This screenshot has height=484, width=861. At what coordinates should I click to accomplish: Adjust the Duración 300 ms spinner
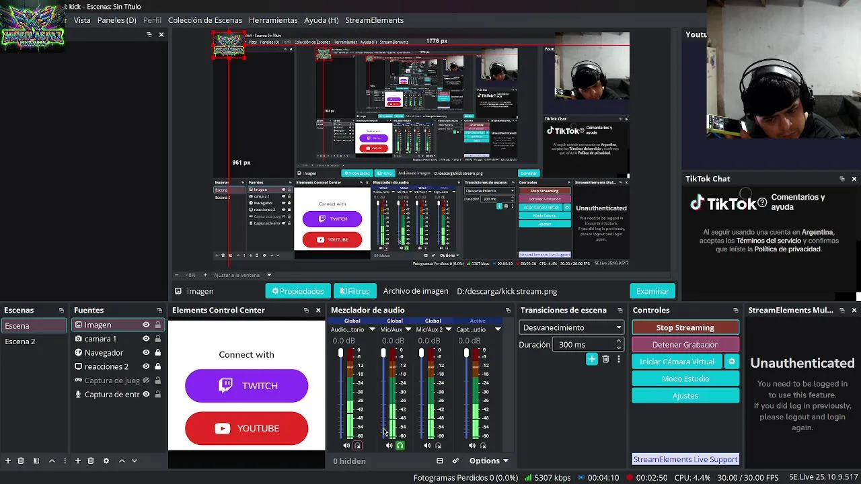588,344
